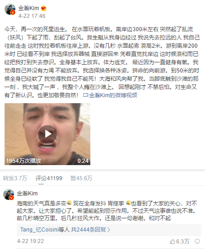Open the 金瀚Kim username link at the top of the post

pyautogui.click(x=28, y=8)
